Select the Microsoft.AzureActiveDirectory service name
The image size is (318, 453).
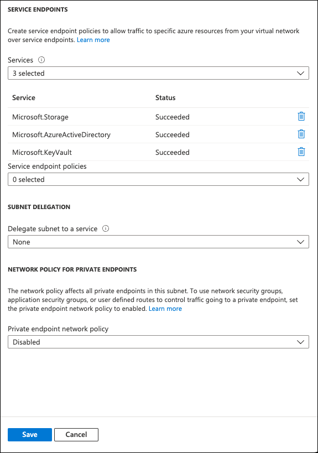(61, 134)
